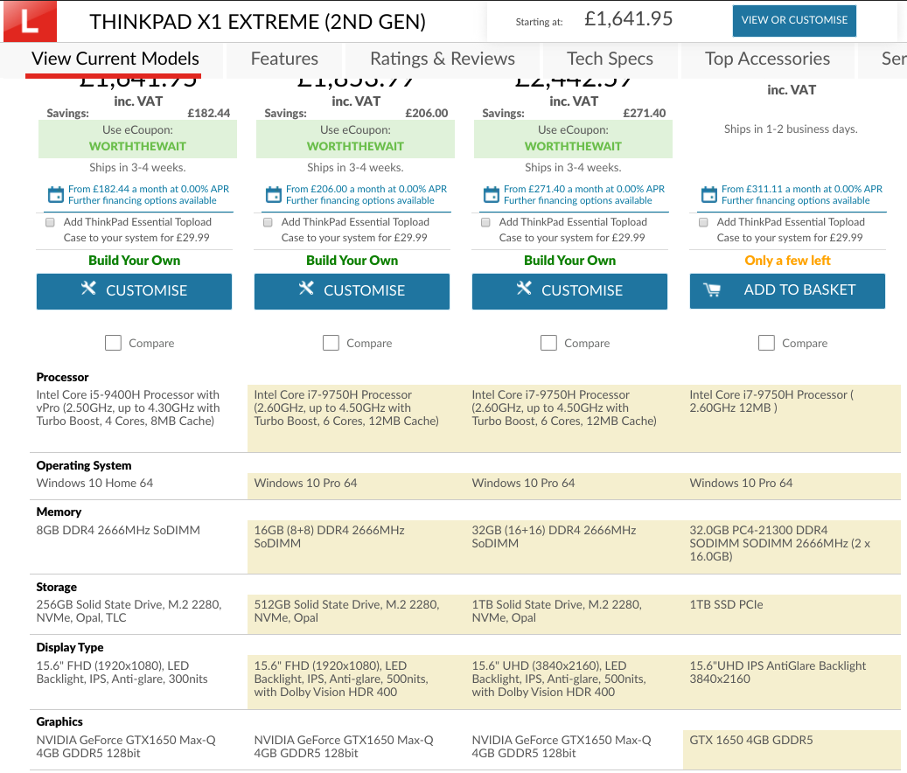Customise the model with £271.40 savings
907x773 pixels.
point(569,291)
